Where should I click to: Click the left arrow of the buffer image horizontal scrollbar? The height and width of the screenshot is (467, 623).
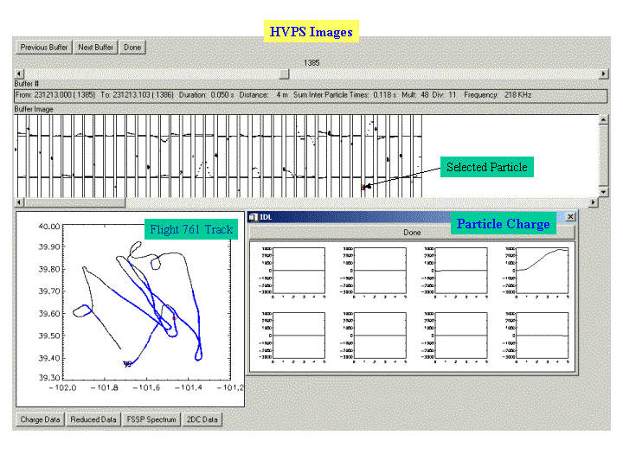pyautogui.click(x=19, y=202)
